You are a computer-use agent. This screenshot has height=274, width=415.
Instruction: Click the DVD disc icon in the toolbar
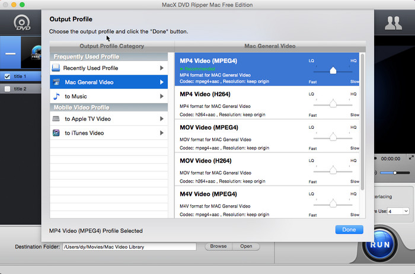22,23
